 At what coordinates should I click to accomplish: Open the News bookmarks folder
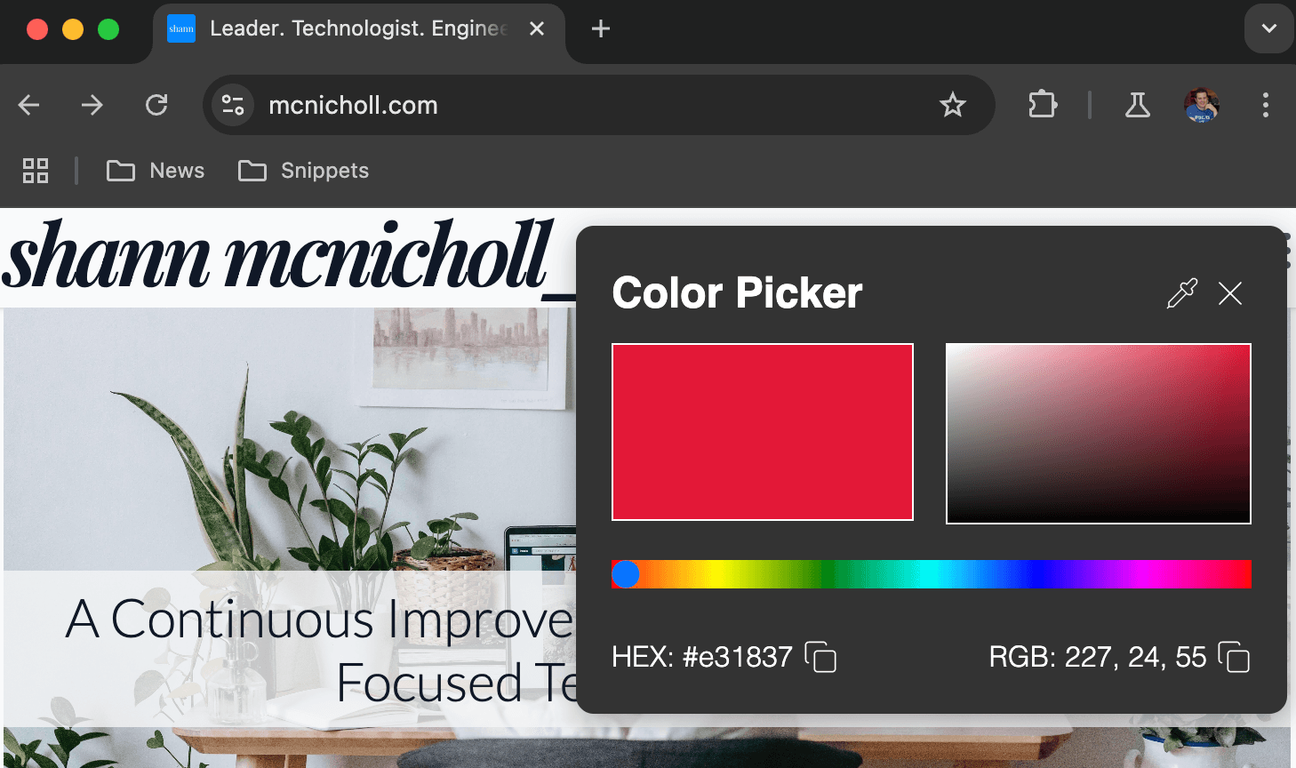point(156,170)
